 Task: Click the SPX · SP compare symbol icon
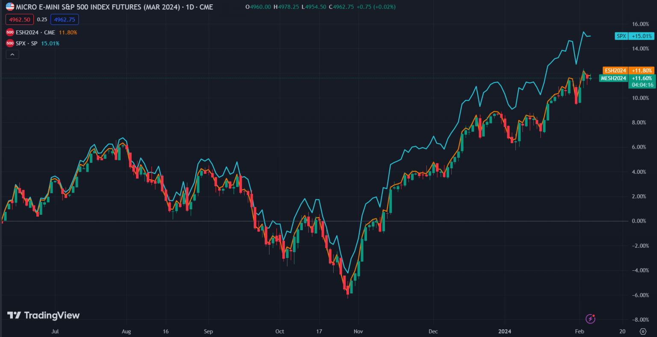click(9, 43)
